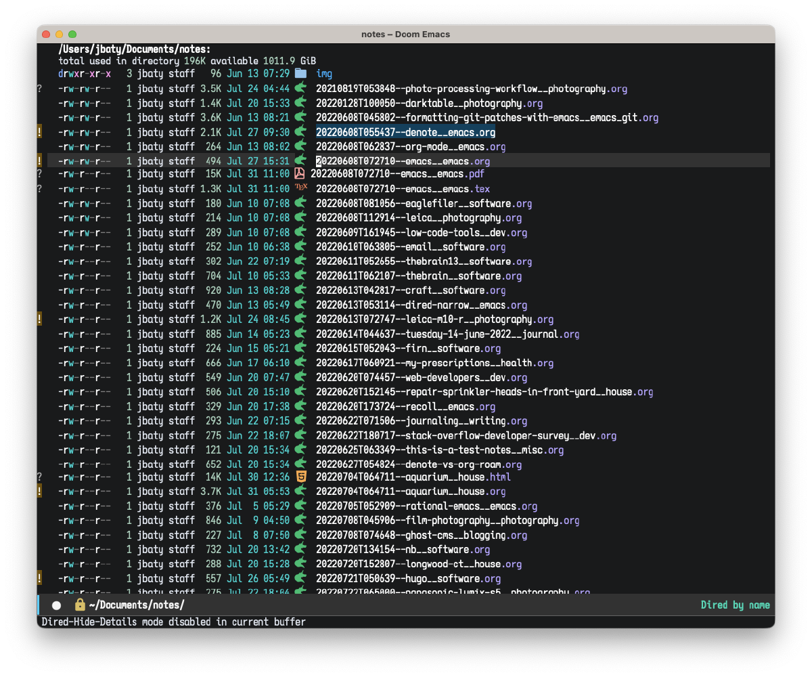The image size is (812, 677).
Task: Click the blue folder icon for img directory
Action: point(300,74)
